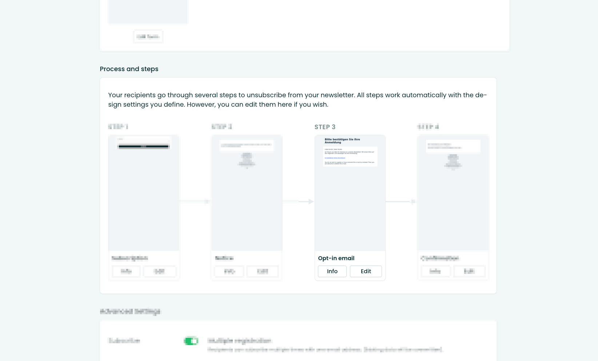Click the Info button under Step 2
Image resolution: width=598 pixels, height=361 pixels.
point(229,271)
